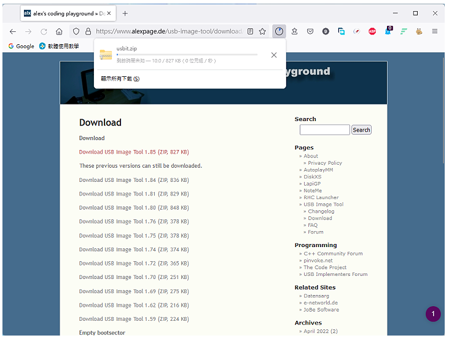
Task: Select the alex's coding playground tab
Action: pyautogui.click(x=68, y=14)
